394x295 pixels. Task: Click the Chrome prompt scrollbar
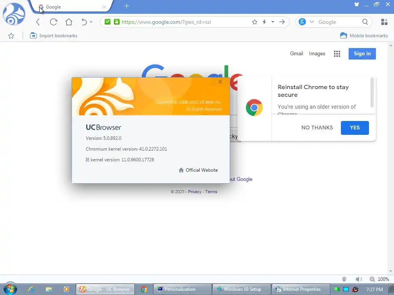coord(372,93)
